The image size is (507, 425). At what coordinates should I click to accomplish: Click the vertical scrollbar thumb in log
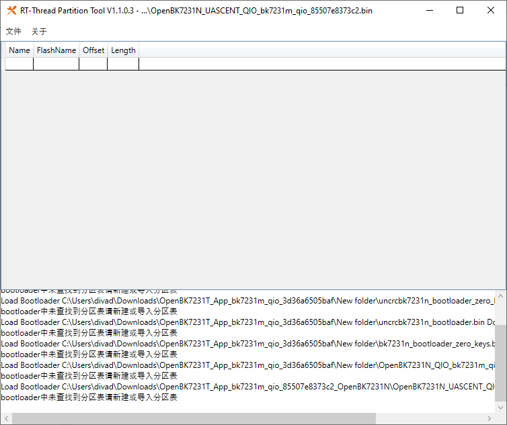[500, 363]
